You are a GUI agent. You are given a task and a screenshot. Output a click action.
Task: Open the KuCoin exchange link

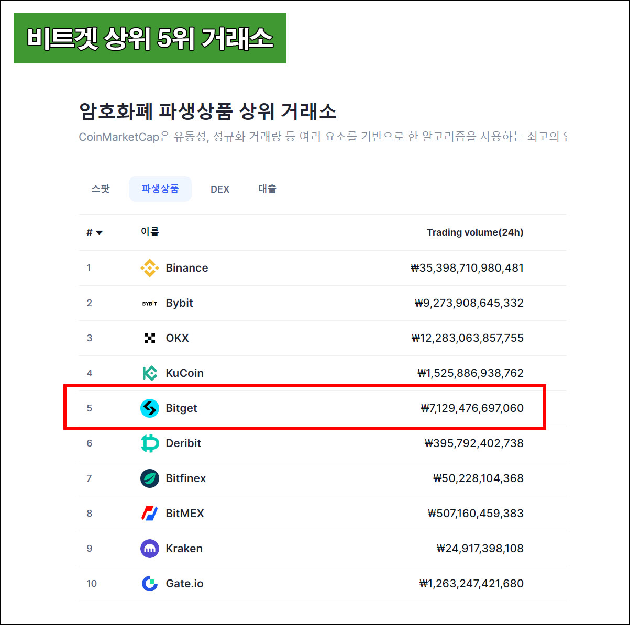[x=184, y=373]
